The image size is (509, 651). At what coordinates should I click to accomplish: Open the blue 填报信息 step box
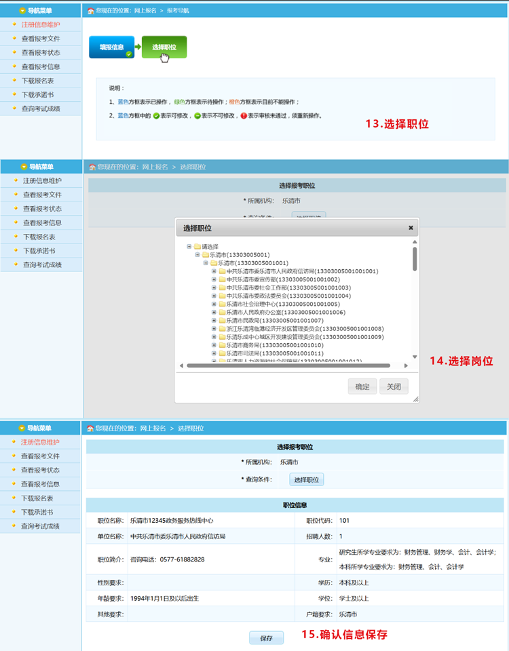[111, 47]
